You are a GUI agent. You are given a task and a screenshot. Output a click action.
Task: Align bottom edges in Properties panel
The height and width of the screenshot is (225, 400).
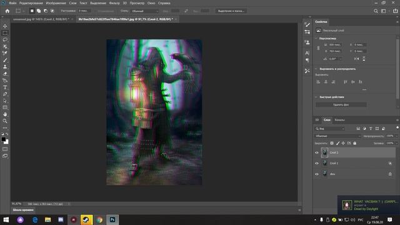[361, 82]
